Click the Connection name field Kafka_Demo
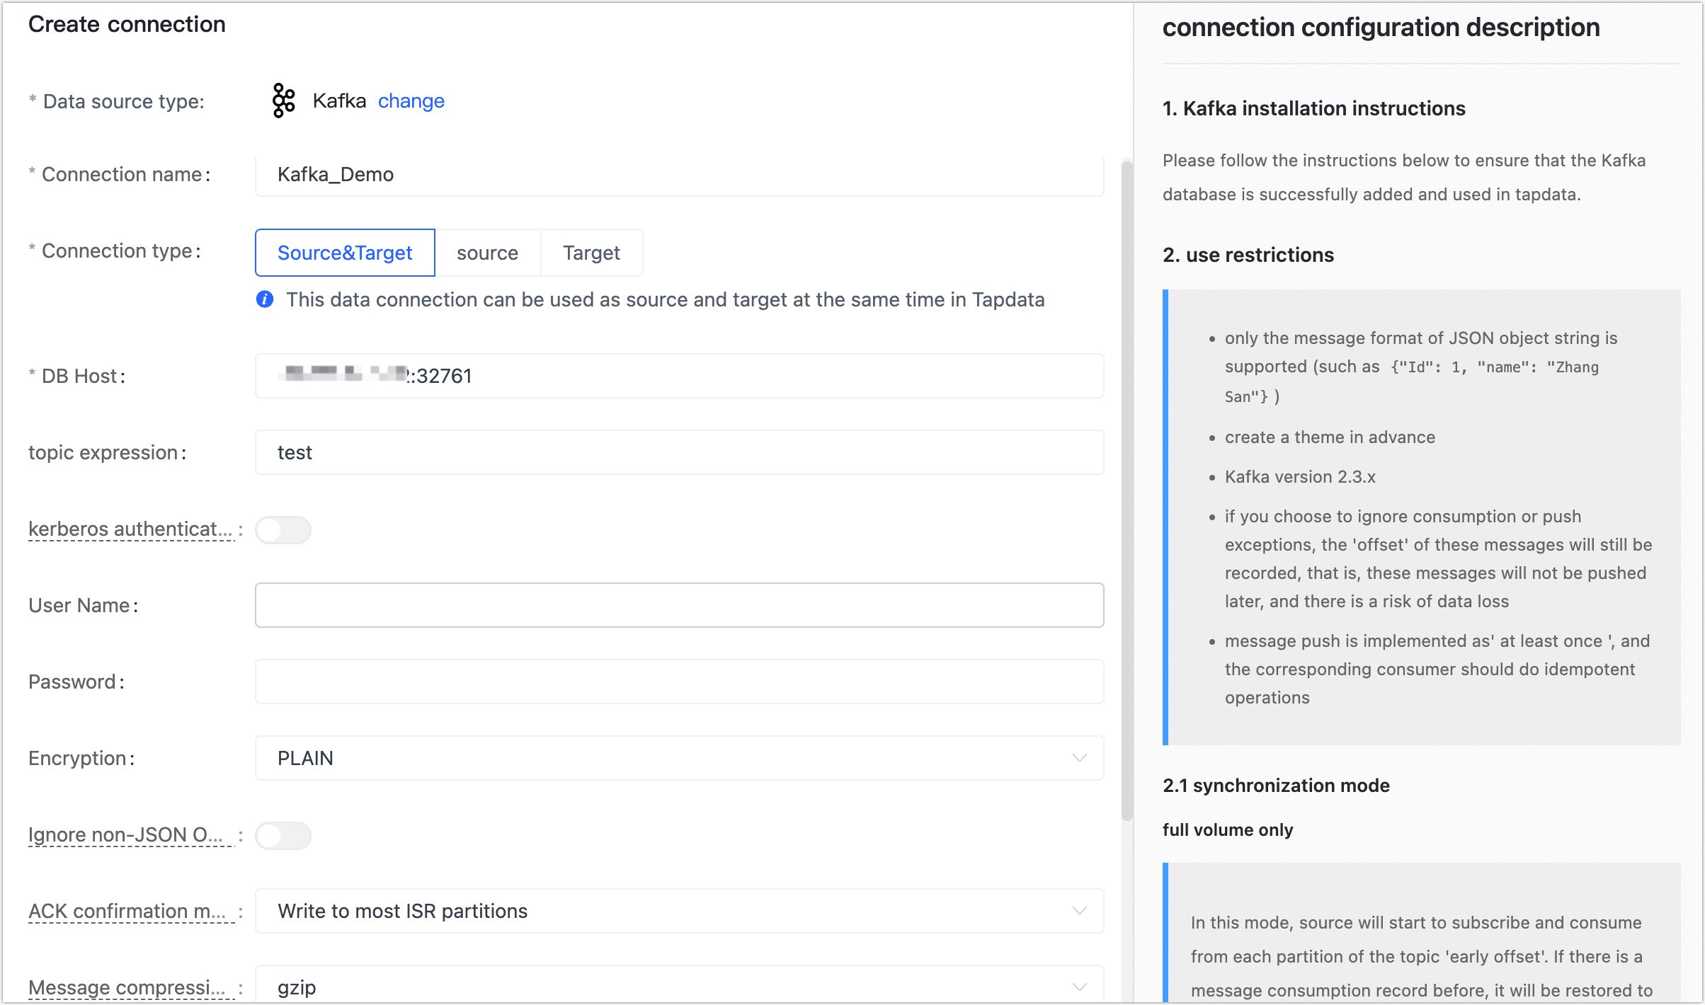1705x1005 pixels. point(679,175)
